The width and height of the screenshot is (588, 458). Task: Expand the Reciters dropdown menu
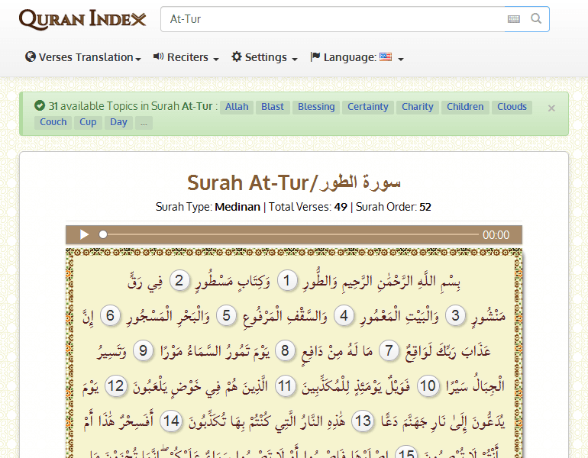pos(186,57)
